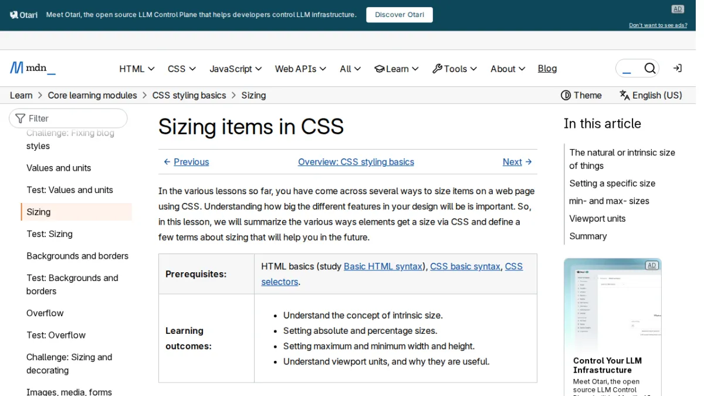Jump to Viewport units section

[597, 218]
